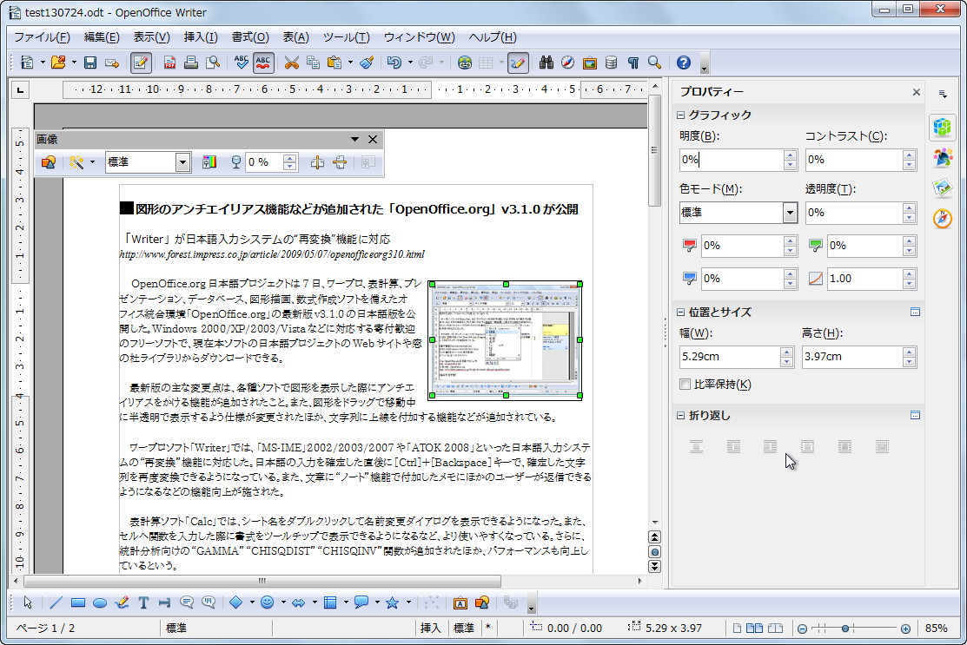Open graphics mode 標準 dropdown in image toolbar
The image size is (967, 645).
(x=182, y=162)
